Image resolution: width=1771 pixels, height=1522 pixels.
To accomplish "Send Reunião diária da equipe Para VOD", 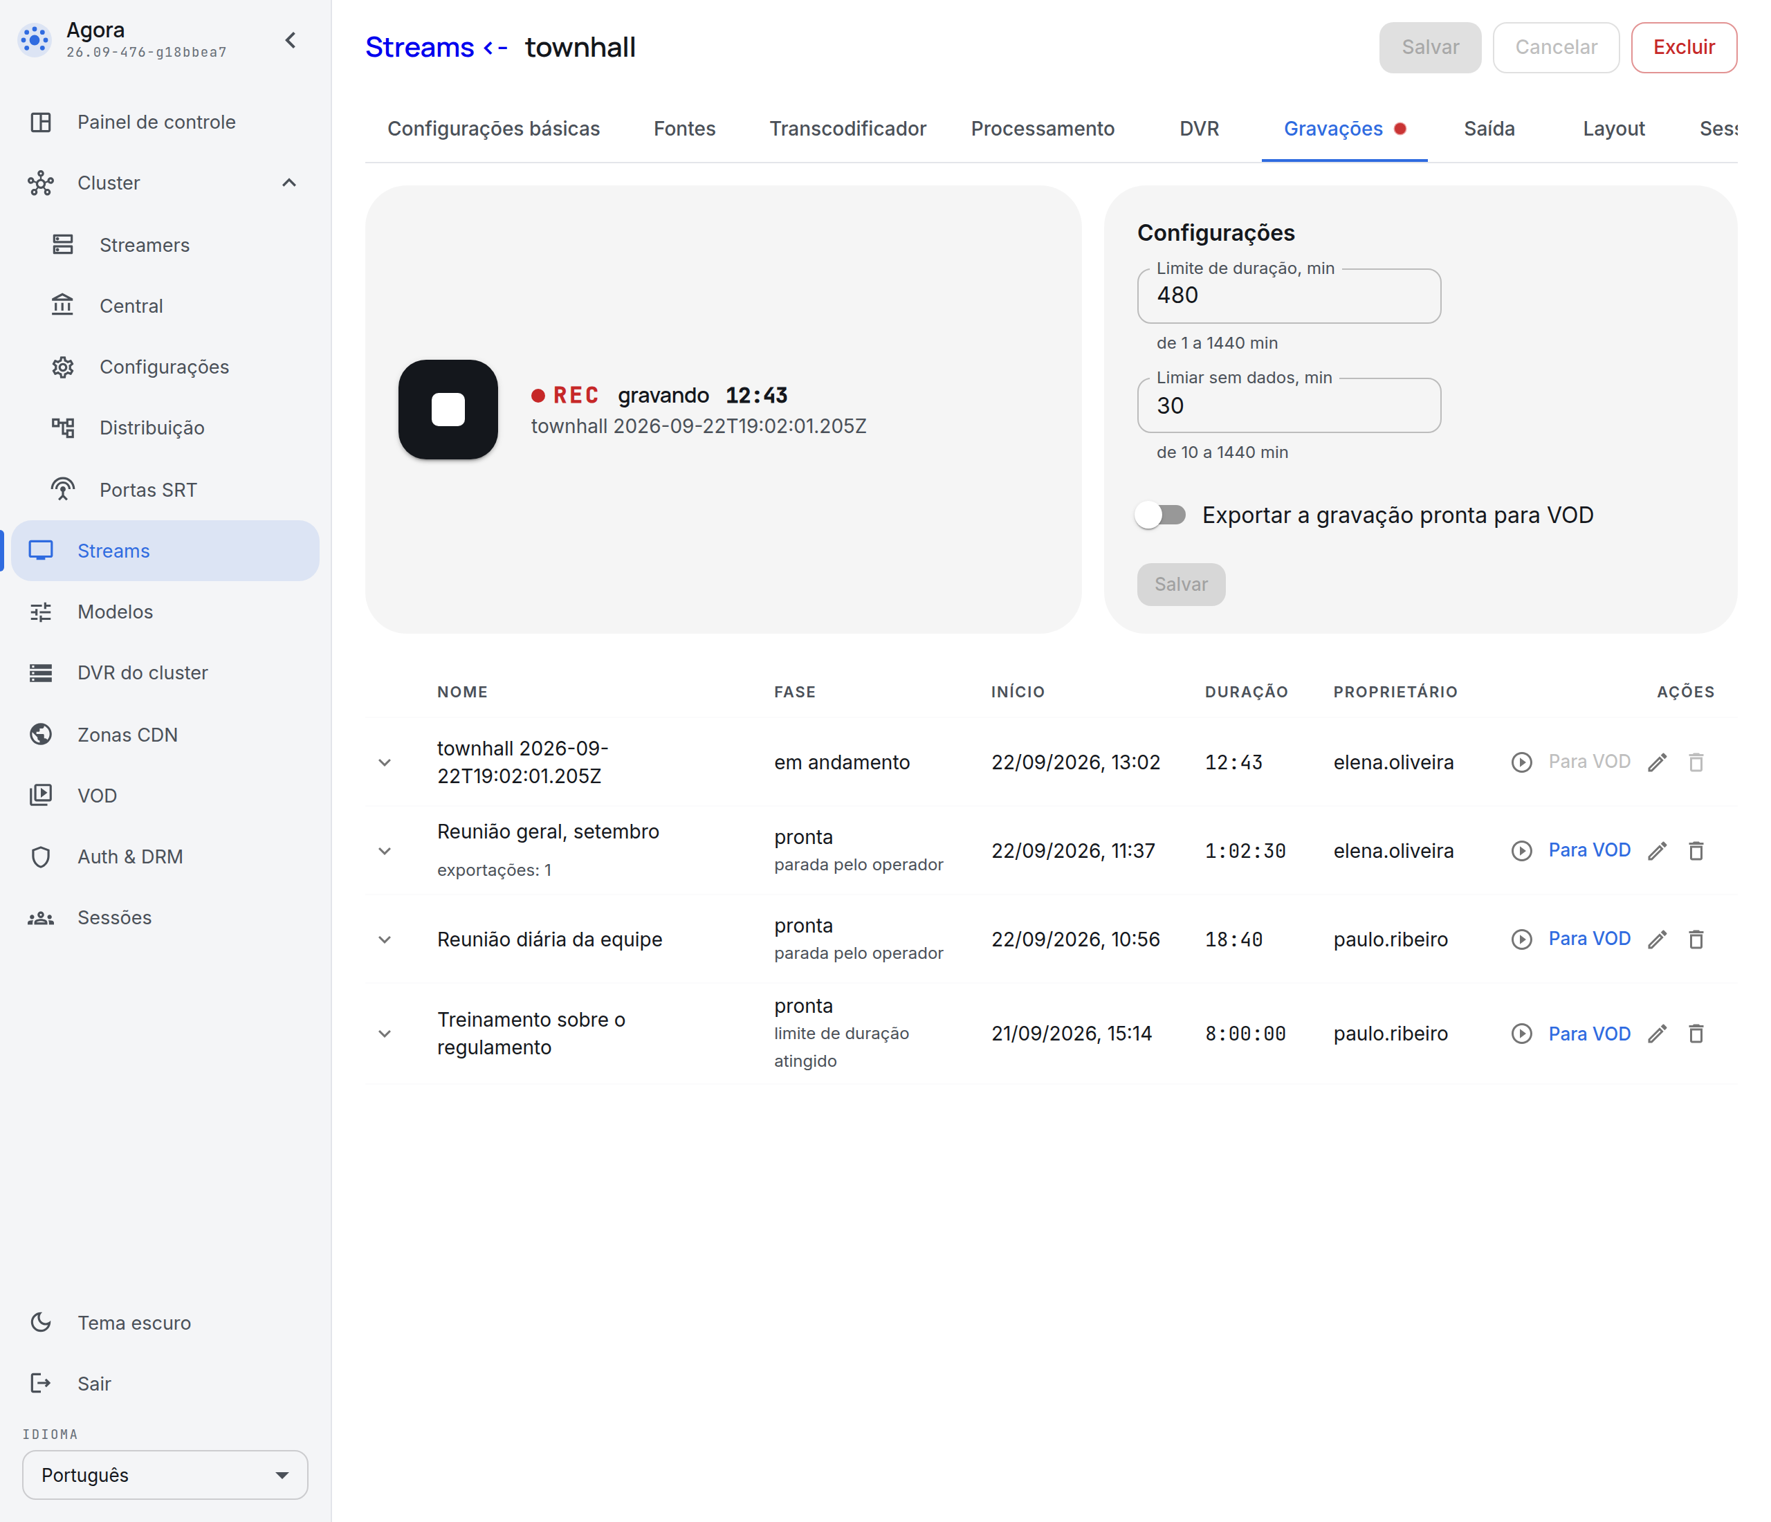I will pos(1589,939).
